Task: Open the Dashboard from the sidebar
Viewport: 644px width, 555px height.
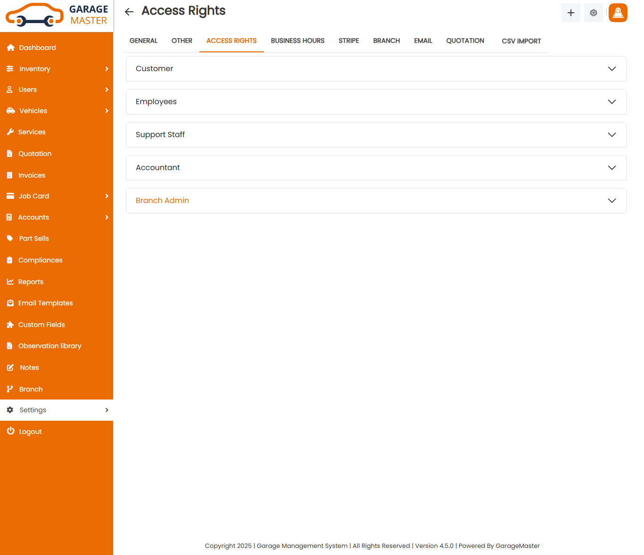Action: pos(37,48)
